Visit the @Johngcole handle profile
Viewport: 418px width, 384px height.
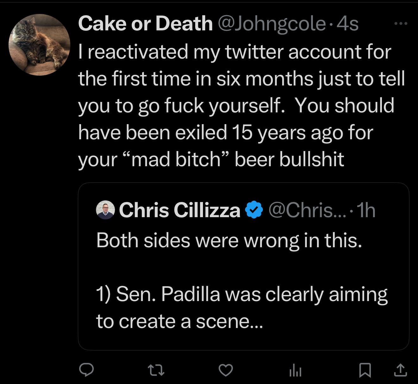point(272,24)
